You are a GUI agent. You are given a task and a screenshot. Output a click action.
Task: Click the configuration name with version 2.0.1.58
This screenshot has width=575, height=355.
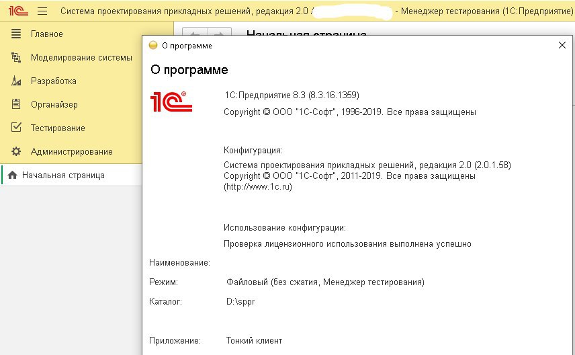click(367, 165)
